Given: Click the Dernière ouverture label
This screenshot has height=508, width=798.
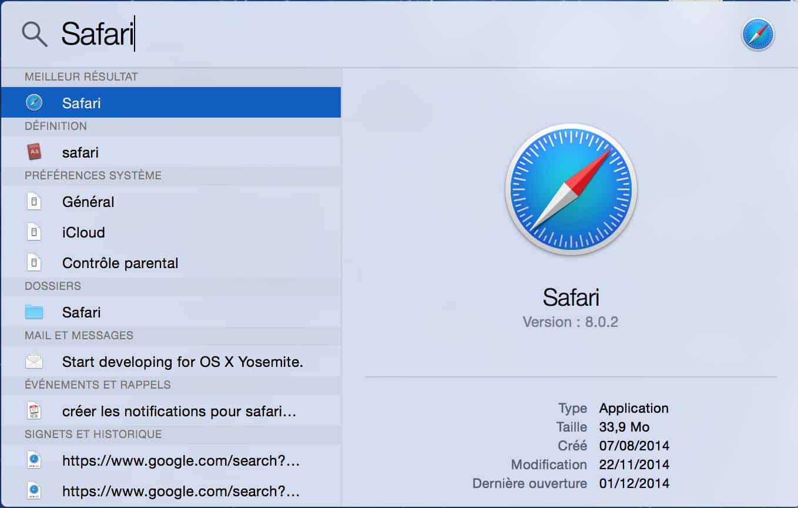Looking at the screenshot, I should click(529, 484).
